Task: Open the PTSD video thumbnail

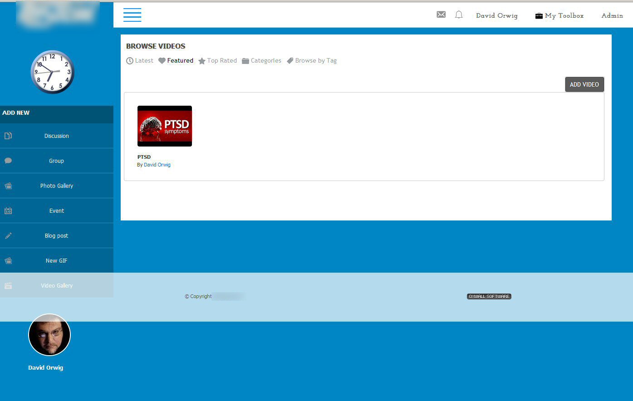Action: pyautogui.click(x=165, y=126)
